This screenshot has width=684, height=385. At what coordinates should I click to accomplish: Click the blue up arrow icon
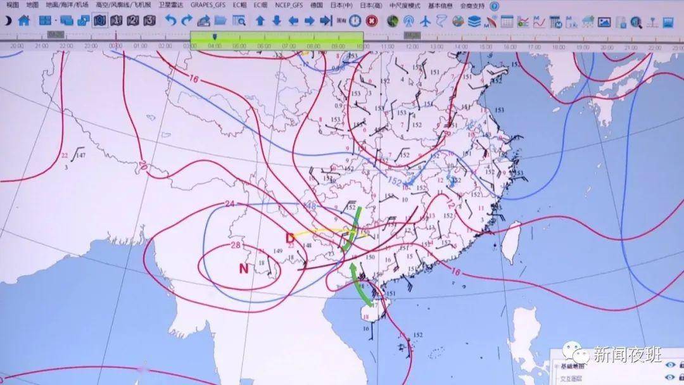(260, 20)
